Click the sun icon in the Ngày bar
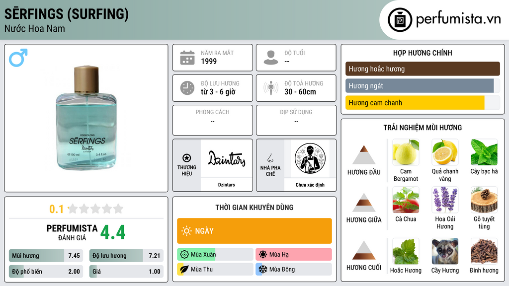The image size is (509, 286). pos(186,231)
